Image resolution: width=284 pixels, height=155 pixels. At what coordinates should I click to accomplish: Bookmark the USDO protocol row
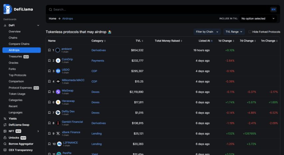tap(49, 71)
